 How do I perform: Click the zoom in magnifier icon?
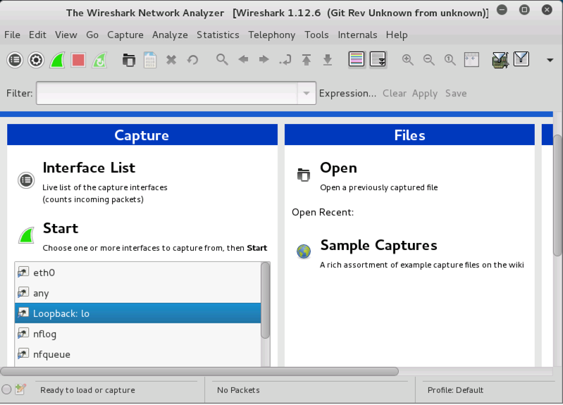[x=407, y=61]
